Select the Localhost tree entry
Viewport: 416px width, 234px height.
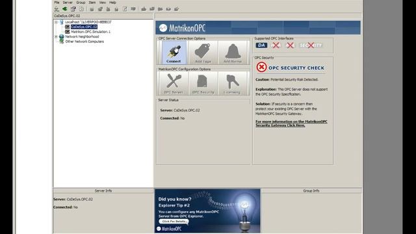(88, 22)
